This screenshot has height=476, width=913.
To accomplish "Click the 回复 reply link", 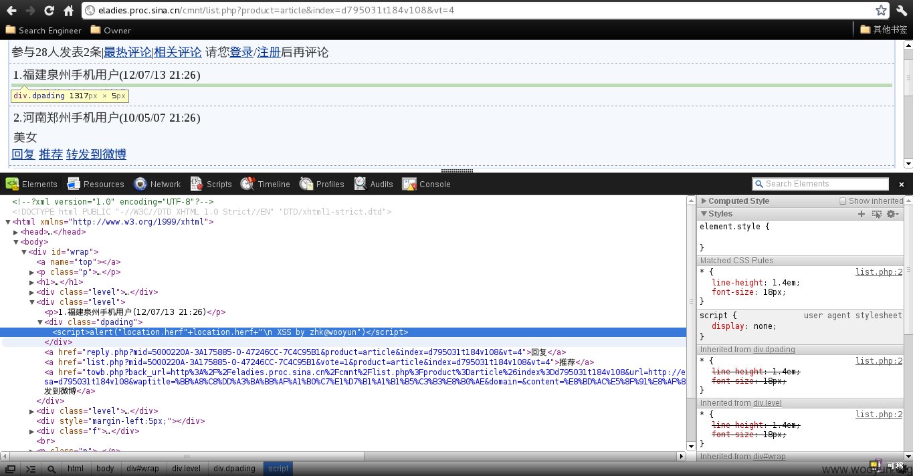I will tap(23, 154).
